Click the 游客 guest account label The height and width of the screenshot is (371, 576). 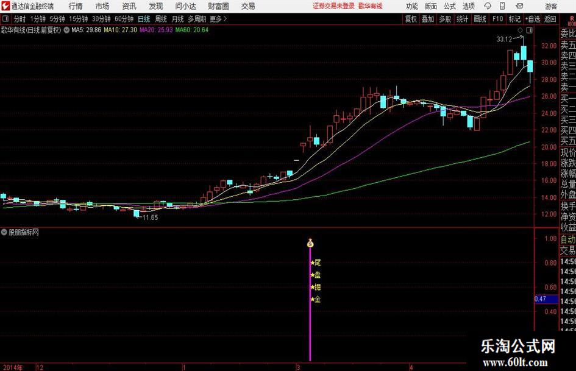coord(551,6)
